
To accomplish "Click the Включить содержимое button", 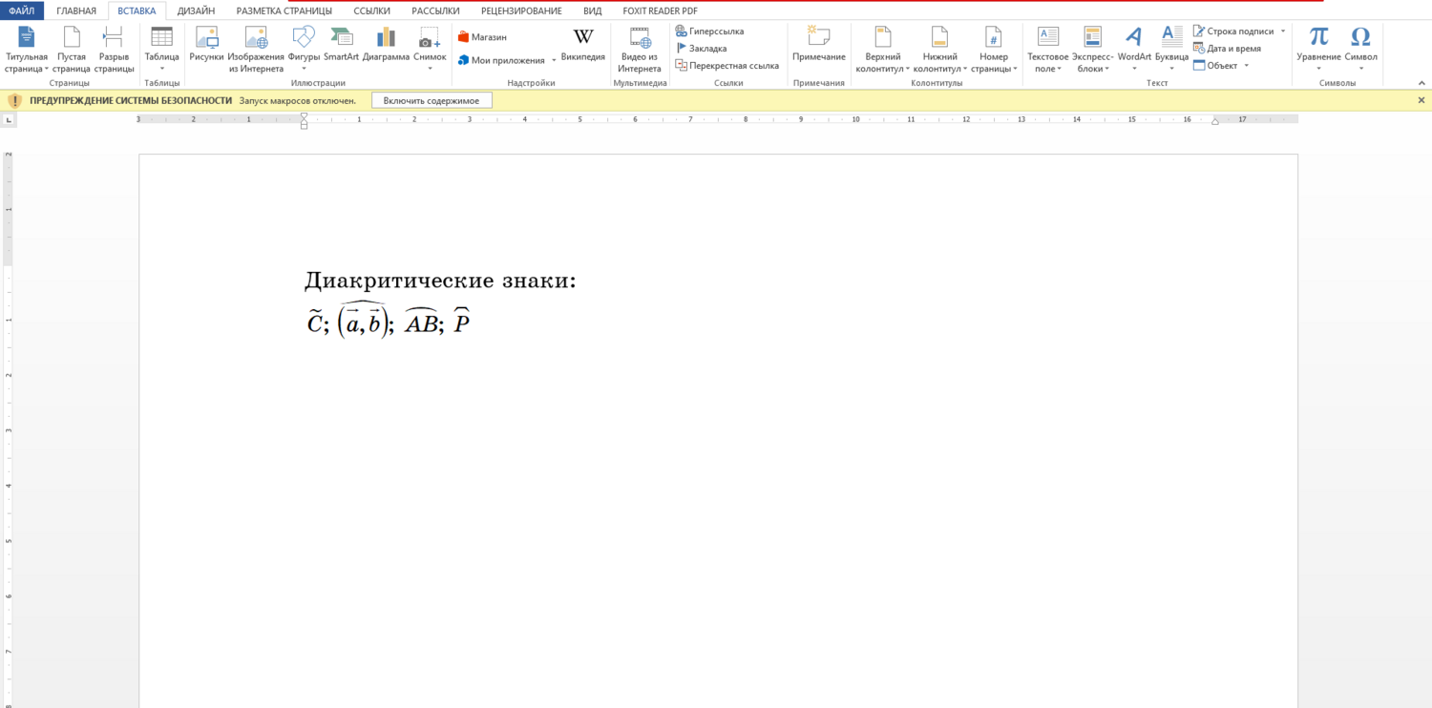I will click(x=432, y=100).
